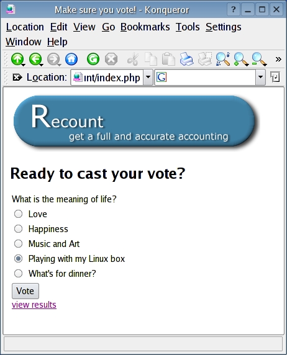Select the What's for dinner? option
This screenshot has height=355, width=287.
18,273
